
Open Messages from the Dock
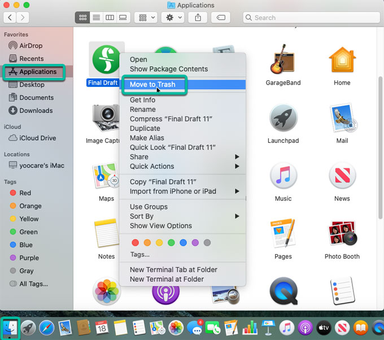[x=195, y=328]
